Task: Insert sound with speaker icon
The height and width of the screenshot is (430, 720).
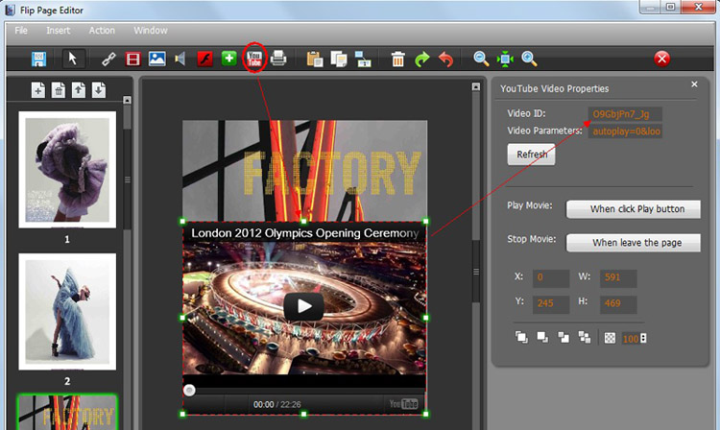Action: coord(180,59)
